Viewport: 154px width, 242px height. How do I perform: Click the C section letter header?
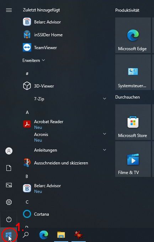click(27, 202)
